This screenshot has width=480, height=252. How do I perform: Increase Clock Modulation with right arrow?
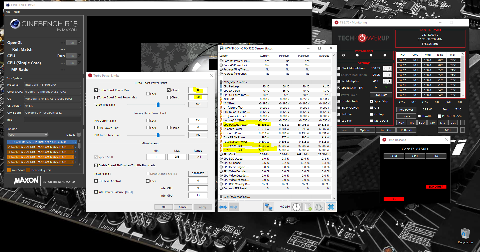pyautogui.click(x=390, y=68)
